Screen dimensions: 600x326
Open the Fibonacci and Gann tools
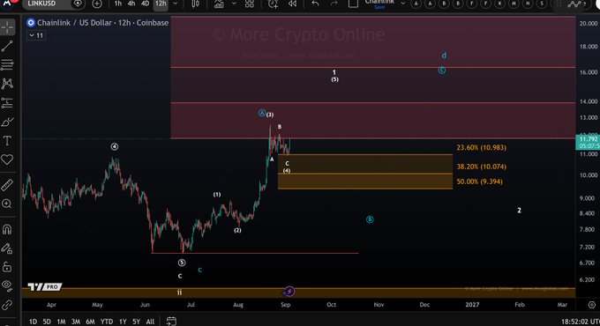(x=7, y=64)
